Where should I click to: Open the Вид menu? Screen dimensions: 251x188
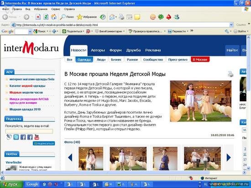[x=28, y=9]
